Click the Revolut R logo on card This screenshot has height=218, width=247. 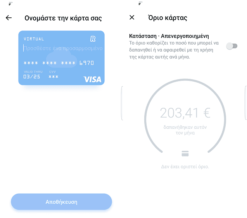tap(93, 39)
